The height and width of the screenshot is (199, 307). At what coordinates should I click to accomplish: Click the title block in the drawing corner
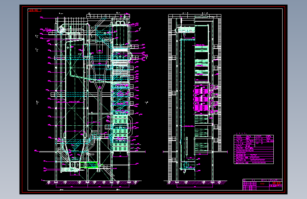tap(262, 184)
